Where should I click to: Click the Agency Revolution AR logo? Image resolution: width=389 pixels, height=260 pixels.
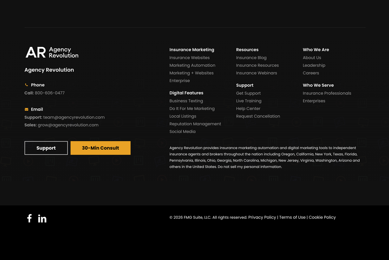point(52,53)
